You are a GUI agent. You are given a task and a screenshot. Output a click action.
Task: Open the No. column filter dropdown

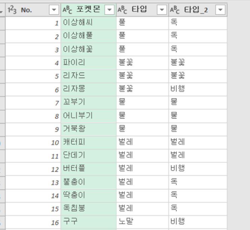[54, 10]
